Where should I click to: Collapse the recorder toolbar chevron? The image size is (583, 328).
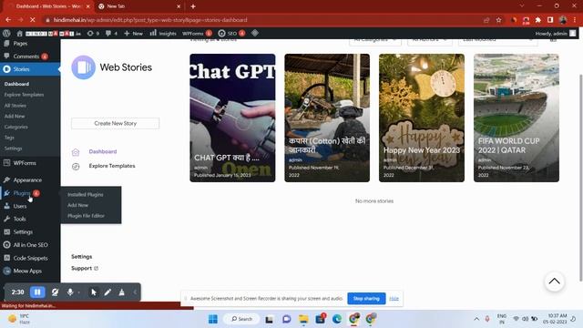pos(135,292)
